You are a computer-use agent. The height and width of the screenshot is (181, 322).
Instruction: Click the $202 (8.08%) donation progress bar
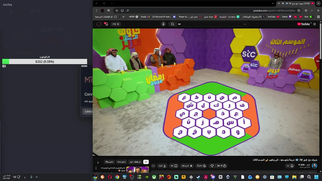point(45,62)
